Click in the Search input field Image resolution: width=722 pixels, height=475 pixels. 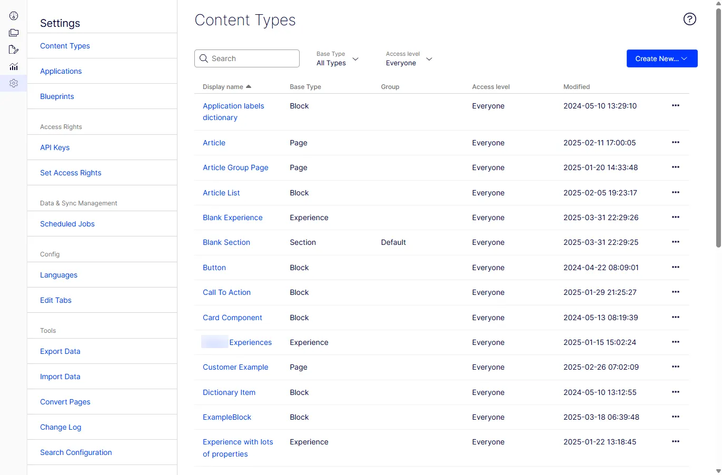coord(247,58)
